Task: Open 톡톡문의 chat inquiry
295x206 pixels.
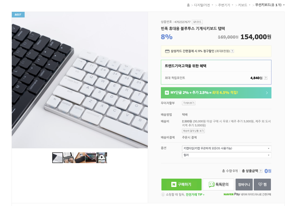Action: [x=218, y=185]
